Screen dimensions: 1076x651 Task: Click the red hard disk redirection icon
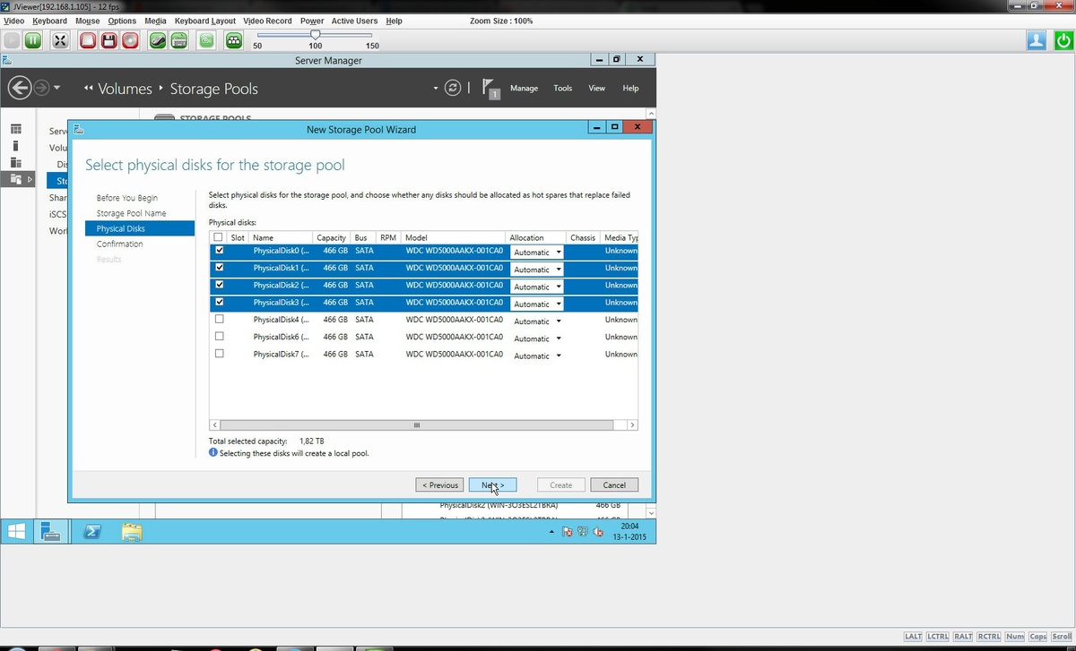[x=88, y=39]
